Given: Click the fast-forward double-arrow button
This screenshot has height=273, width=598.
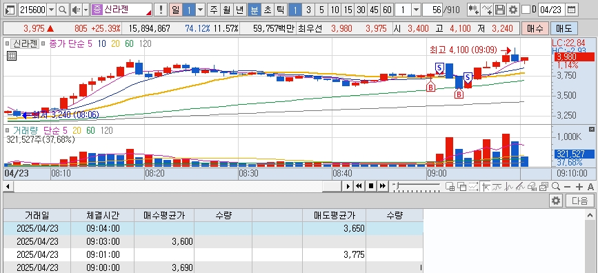Looking at the screenshot, I should tap(383, 186).
